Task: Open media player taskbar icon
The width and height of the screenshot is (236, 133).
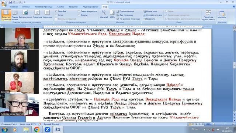Action: (15, 130)
